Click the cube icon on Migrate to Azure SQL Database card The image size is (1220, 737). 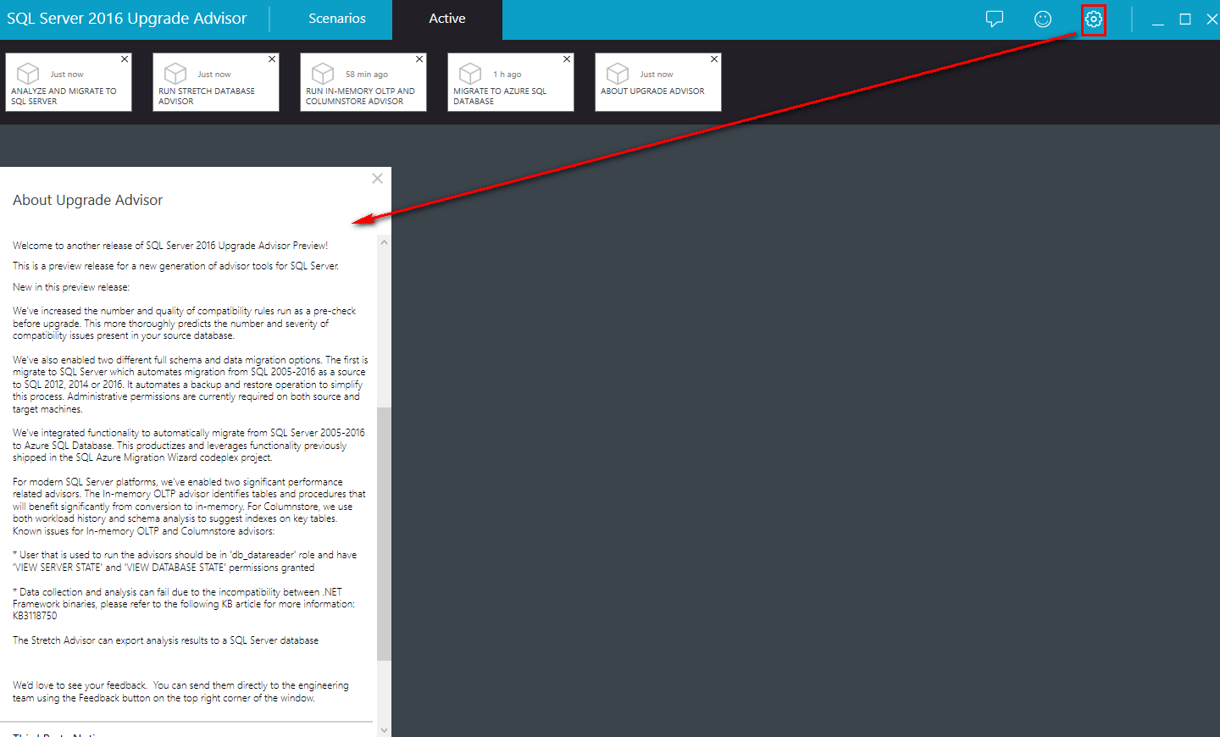(x=470, y=74)
